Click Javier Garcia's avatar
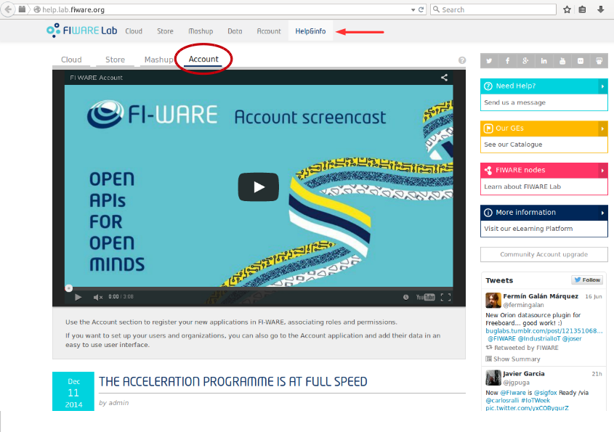614x432 pixels. [493, 378]
